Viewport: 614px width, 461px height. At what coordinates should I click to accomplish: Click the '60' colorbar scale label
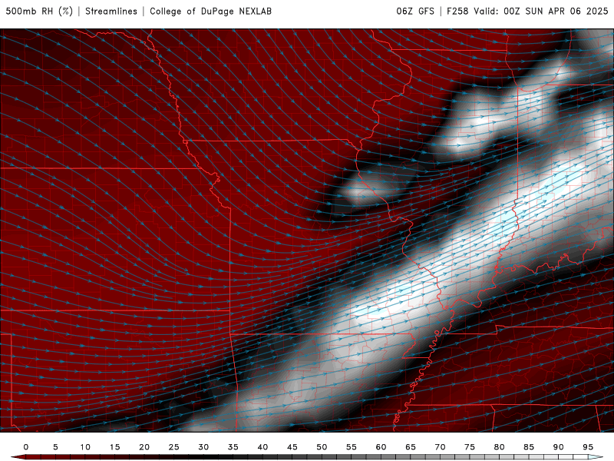click(381, 447)
